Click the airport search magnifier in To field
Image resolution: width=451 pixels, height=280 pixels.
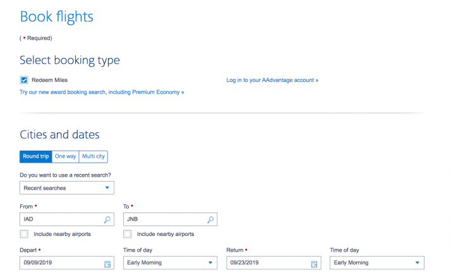click(210, 220)
